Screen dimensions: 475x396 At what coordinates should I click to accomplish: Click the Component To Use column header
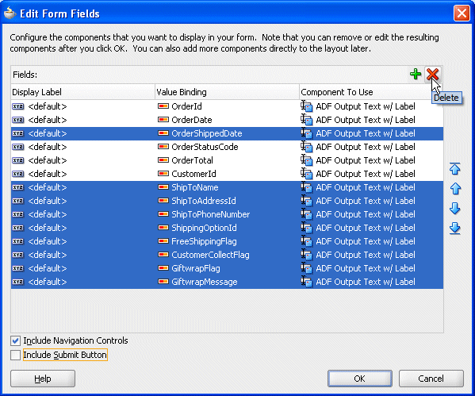[371, 92]
